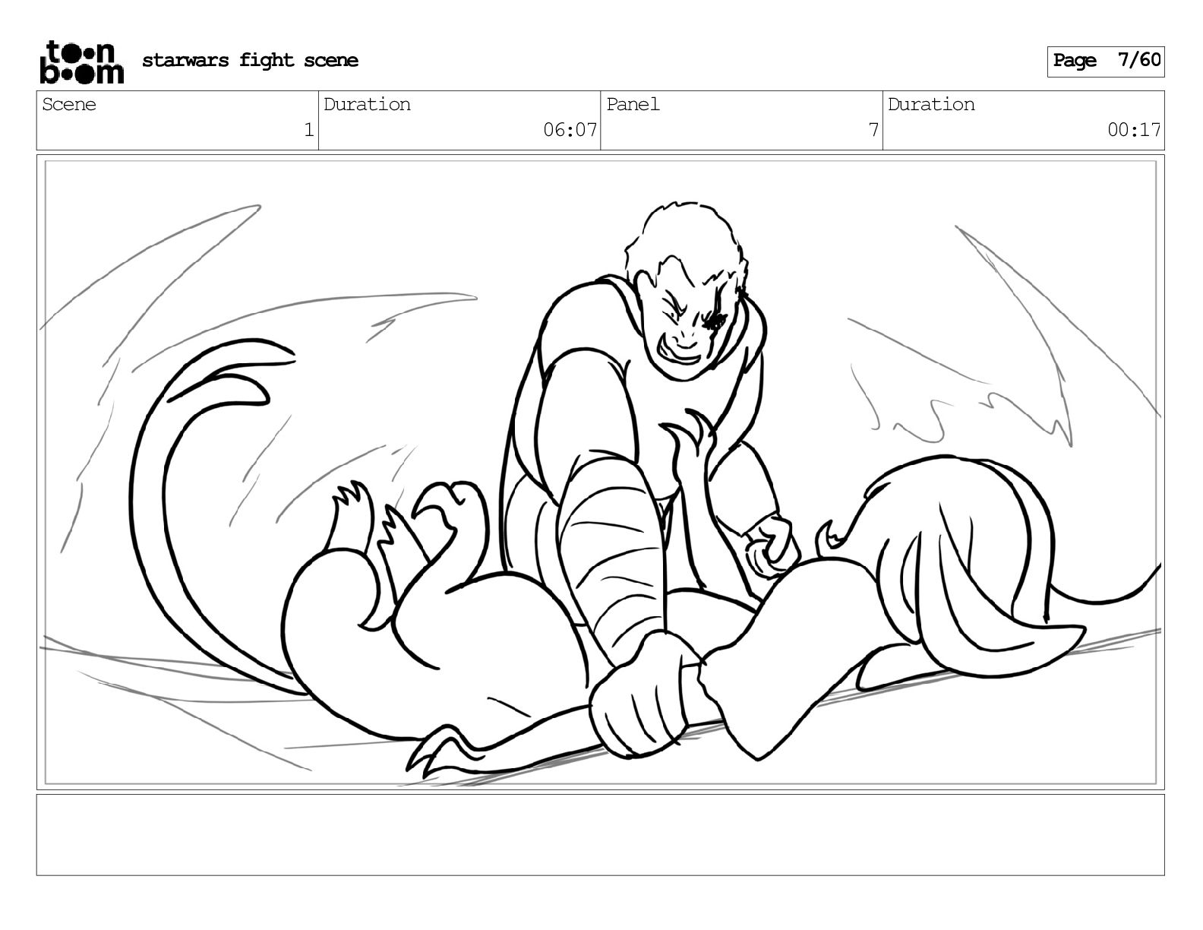Click the empty notes box below the panel
The height and width of the screenshot is (930, 1203).
pos(601,835)
